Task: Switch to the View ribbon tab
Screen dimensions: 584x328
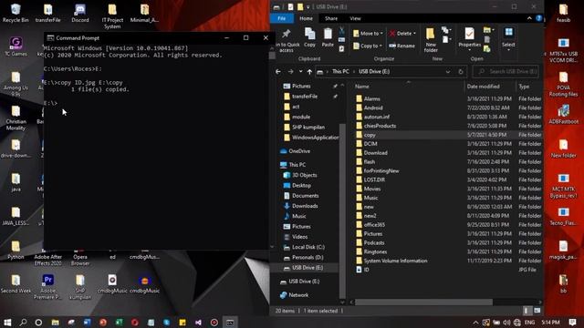Action: (x=355, y=18)
